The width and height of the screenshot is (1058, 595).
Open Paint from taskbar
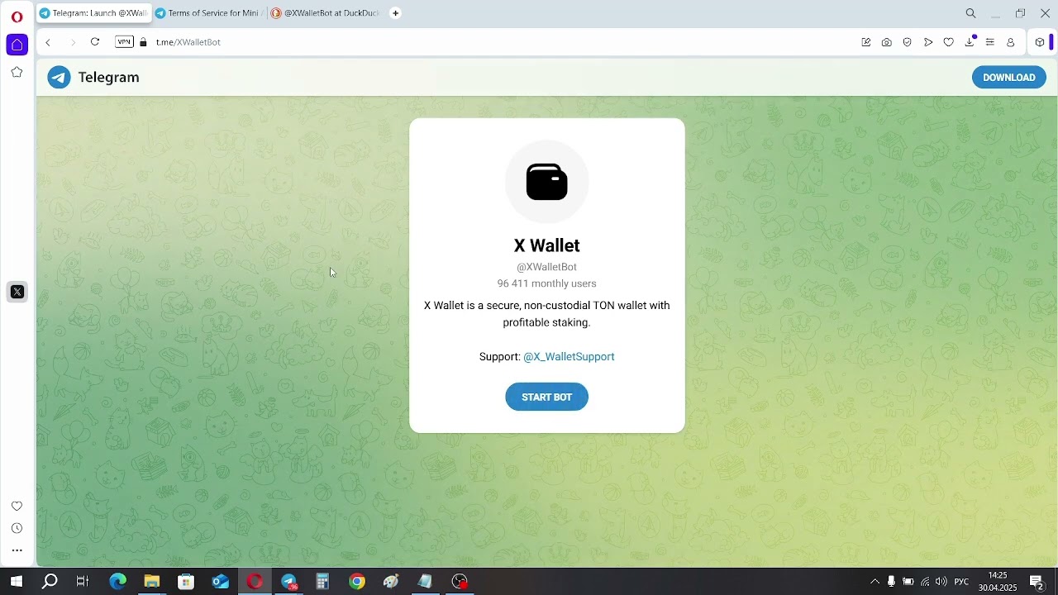pyautogui.click(x=391, y=582)
